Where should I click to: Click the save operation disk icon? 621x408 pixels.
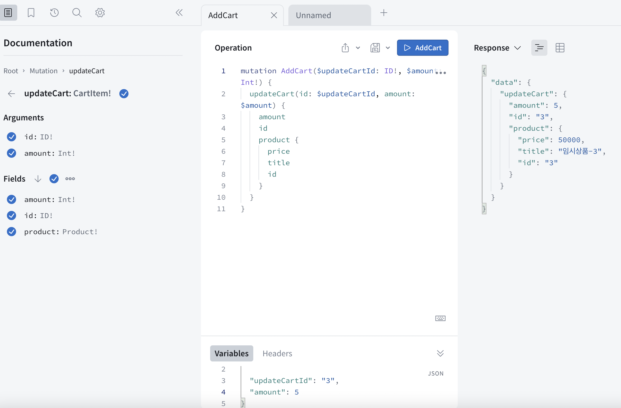point(375,48)
